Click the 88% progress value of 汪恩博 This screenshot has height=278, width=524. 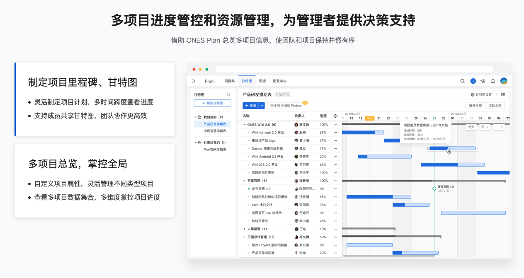pyautogui.click(x=323, y=197)
